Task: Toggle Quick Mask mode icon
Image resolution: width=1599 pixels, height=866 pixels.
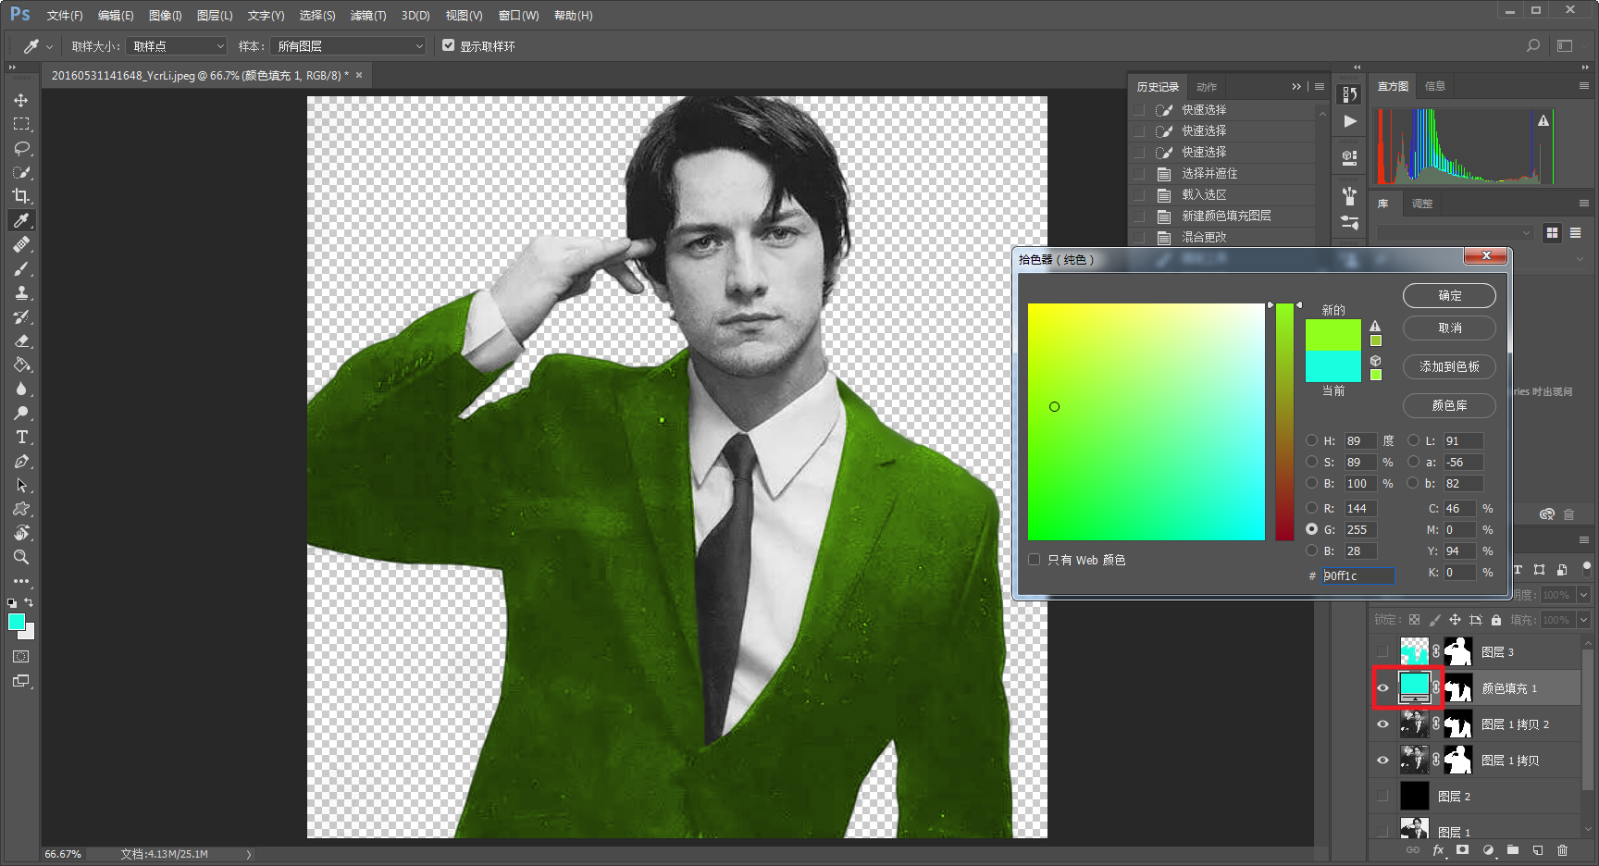Action: [x=20, y=656]
